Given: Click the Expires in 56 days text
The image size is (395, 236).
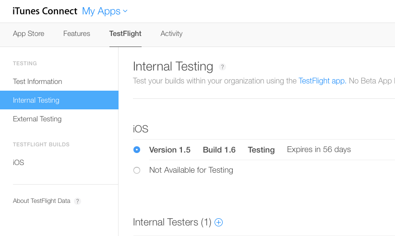Looking at the screenshot, I should tap(319, 150).
